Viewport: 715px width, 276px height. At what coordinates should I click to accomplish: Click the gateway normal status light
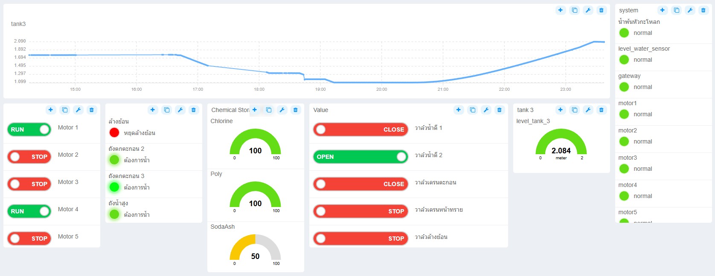pyautogui.click(x=624, y=87)
